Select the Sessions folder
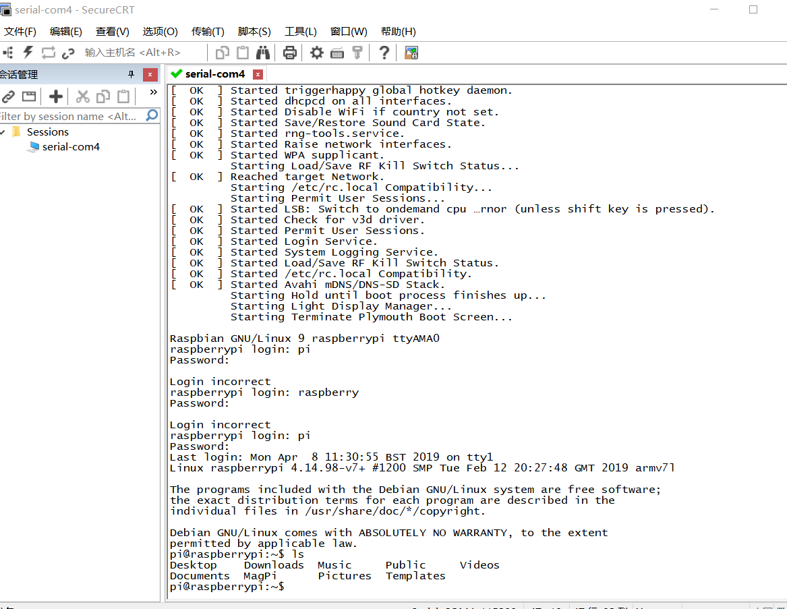This screenshot has width=787, height=609. point(48,132)
